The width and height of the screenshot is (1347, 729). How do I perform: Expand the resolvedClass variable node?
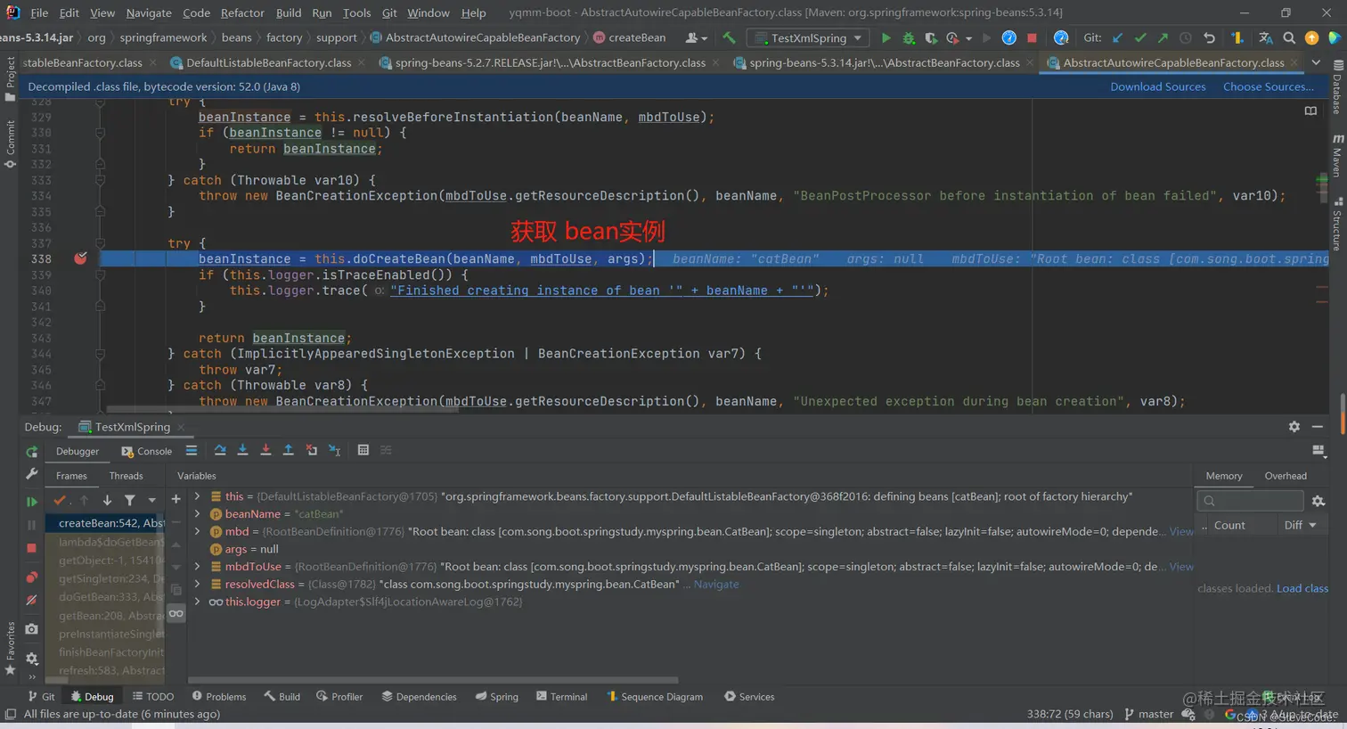(x=197, y=585)
